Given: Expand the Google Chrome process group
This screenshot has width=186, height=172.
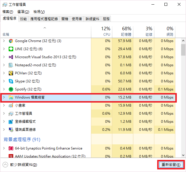Looking at the screenshot, I should coord(4,41).
